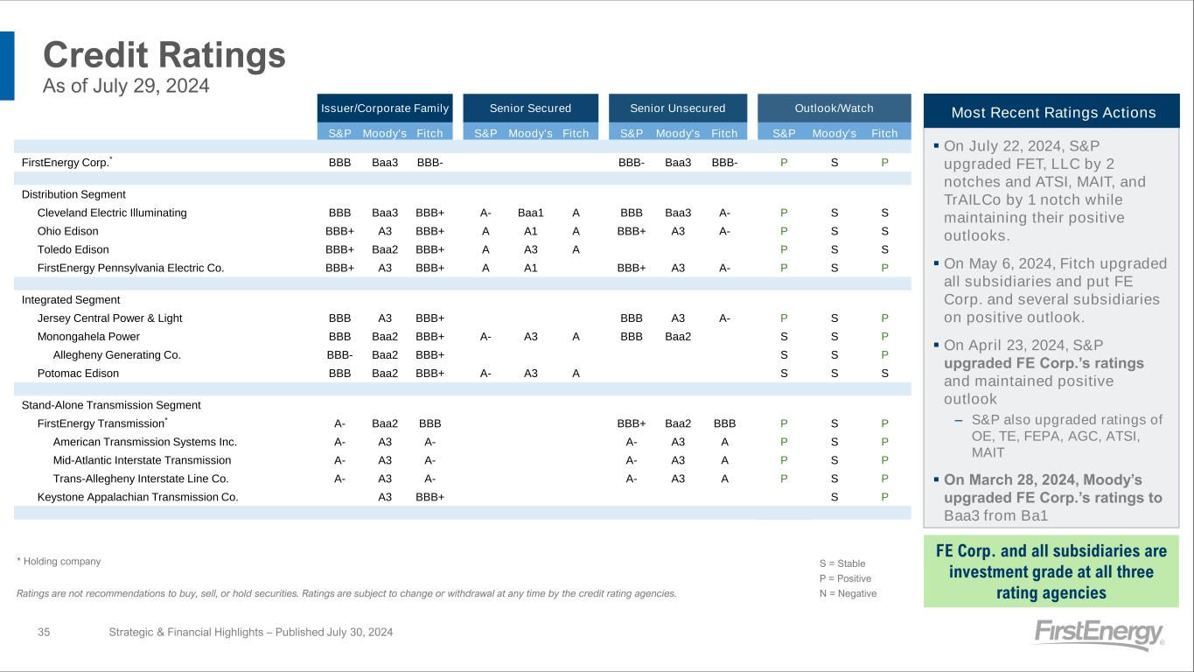This screenshot has width=1194, height=672.
Task: Select the Integrated Segment heading
Action: [71, 300]
